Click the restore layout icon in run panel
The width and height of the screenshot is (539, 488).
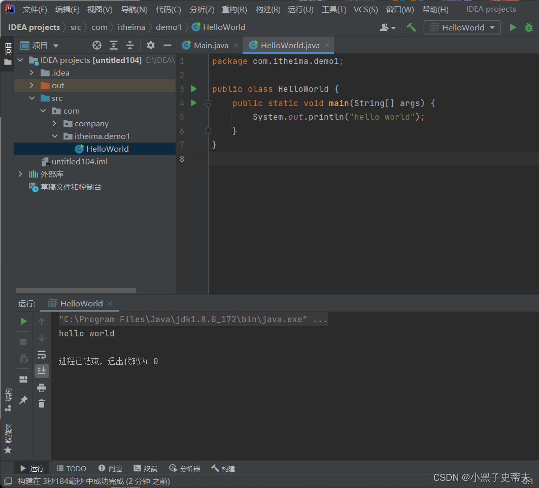click(x=23, y=379)
